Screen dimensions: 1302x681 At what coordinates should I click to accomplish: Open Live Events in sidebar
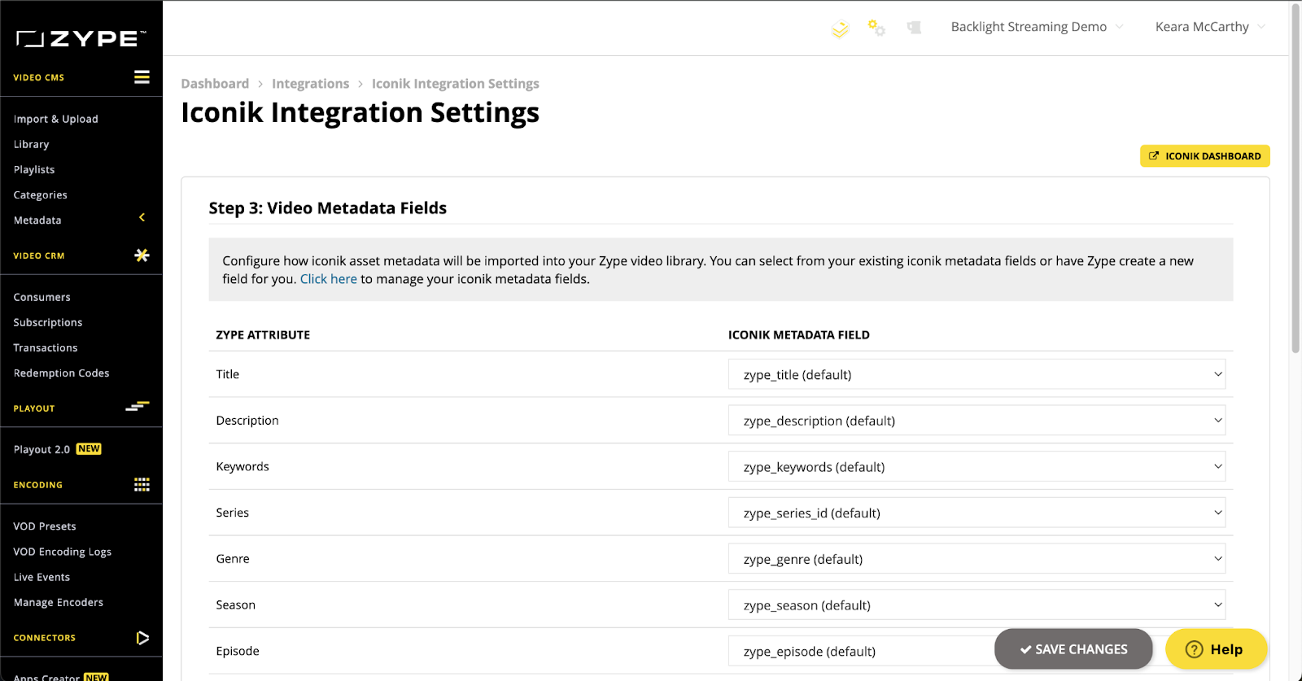pyautogui.click(x=42, y=577)
